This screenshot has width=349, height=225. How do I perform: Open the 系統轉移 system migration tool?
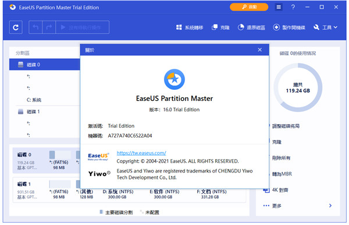click(x=190, y=27)
